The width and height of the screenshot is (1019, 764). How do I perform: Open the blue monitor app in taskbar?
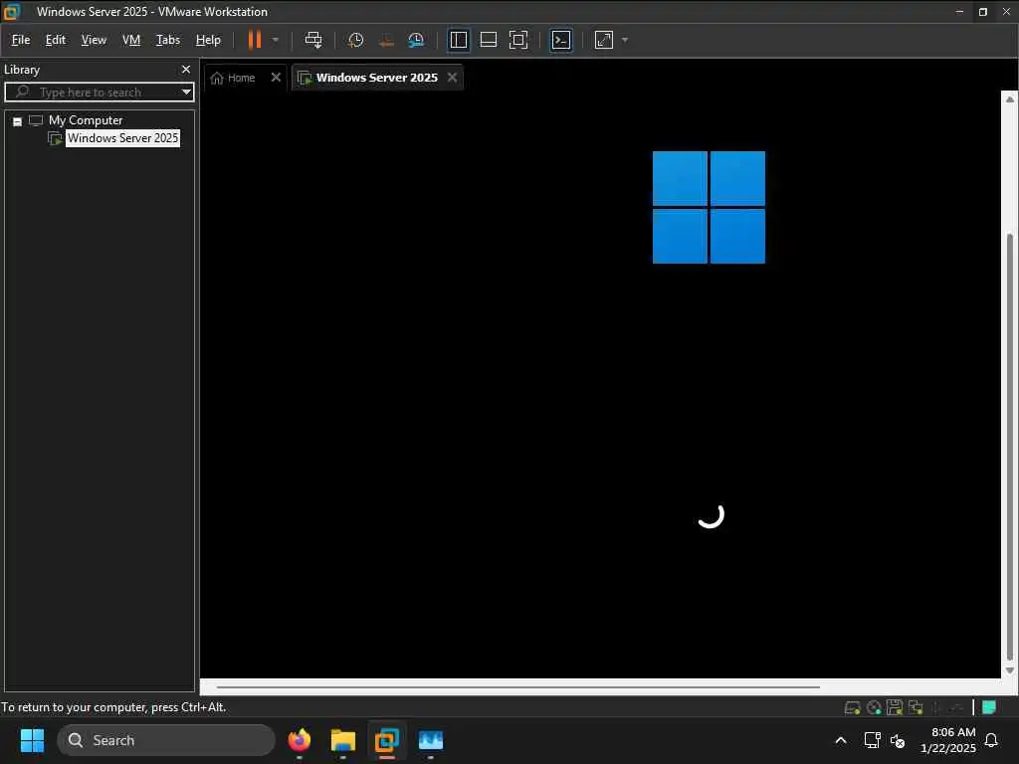click(430, 740)
